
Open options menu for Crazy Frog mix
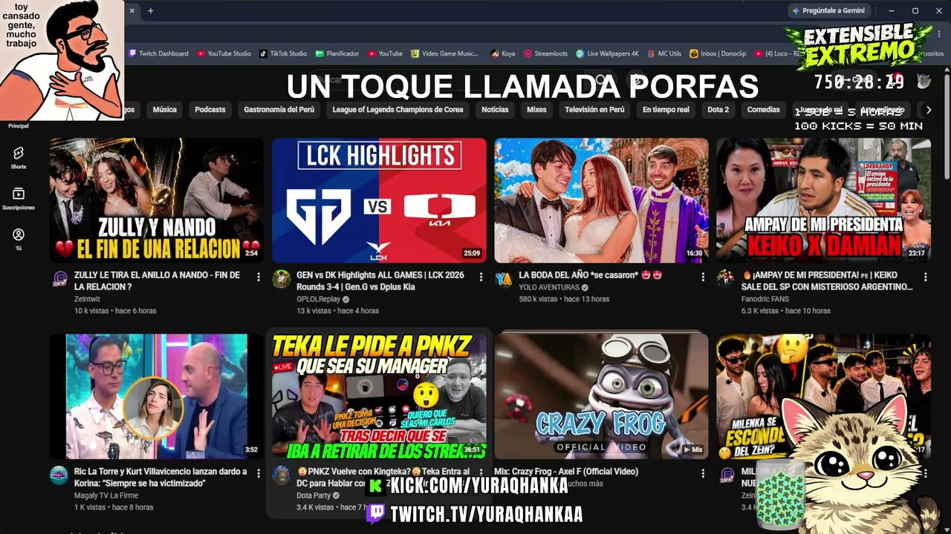pos(703,472)
